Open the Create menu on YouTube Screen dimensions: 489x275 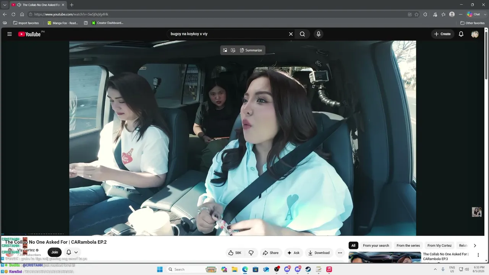click(x=442, y=34)
